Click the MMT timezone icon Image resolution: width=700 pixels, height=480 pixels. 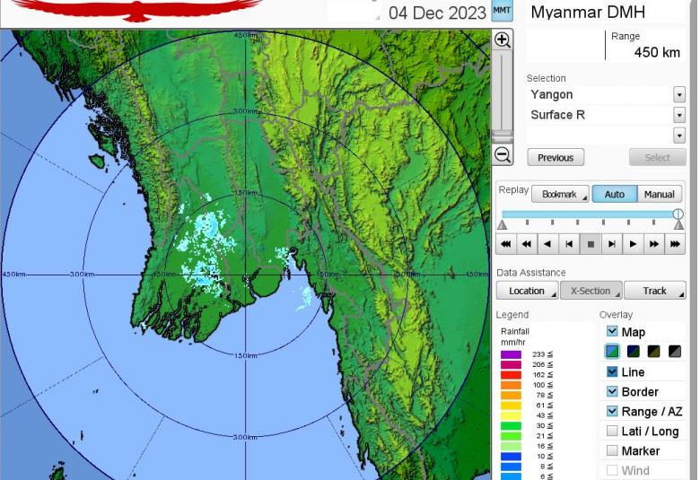(x=502, y=12)
